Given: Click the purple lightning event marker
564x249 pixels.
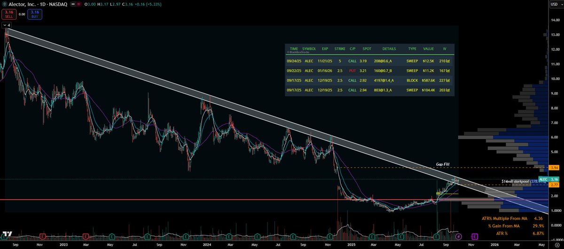Looking at the screenshot, I should coord(459,236).
